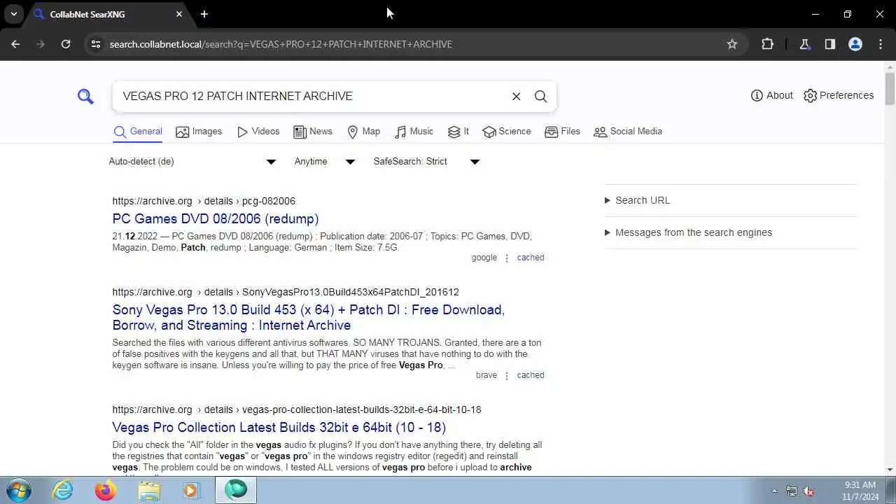896x504 pixels.
Task: Click the scrollbar down arrow
Action: point(890,470)
